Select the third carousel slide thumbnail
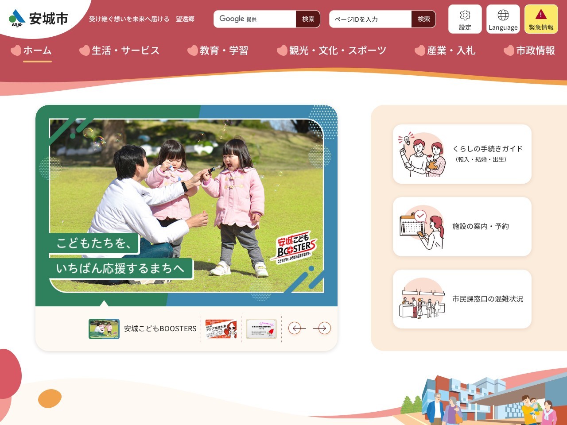Viewport: 567px width, 425px height. [261, 328]
